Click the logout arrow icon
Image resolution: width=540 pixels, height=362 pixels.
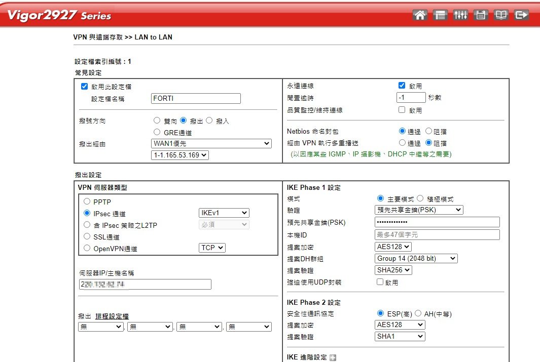pos(521,15)
